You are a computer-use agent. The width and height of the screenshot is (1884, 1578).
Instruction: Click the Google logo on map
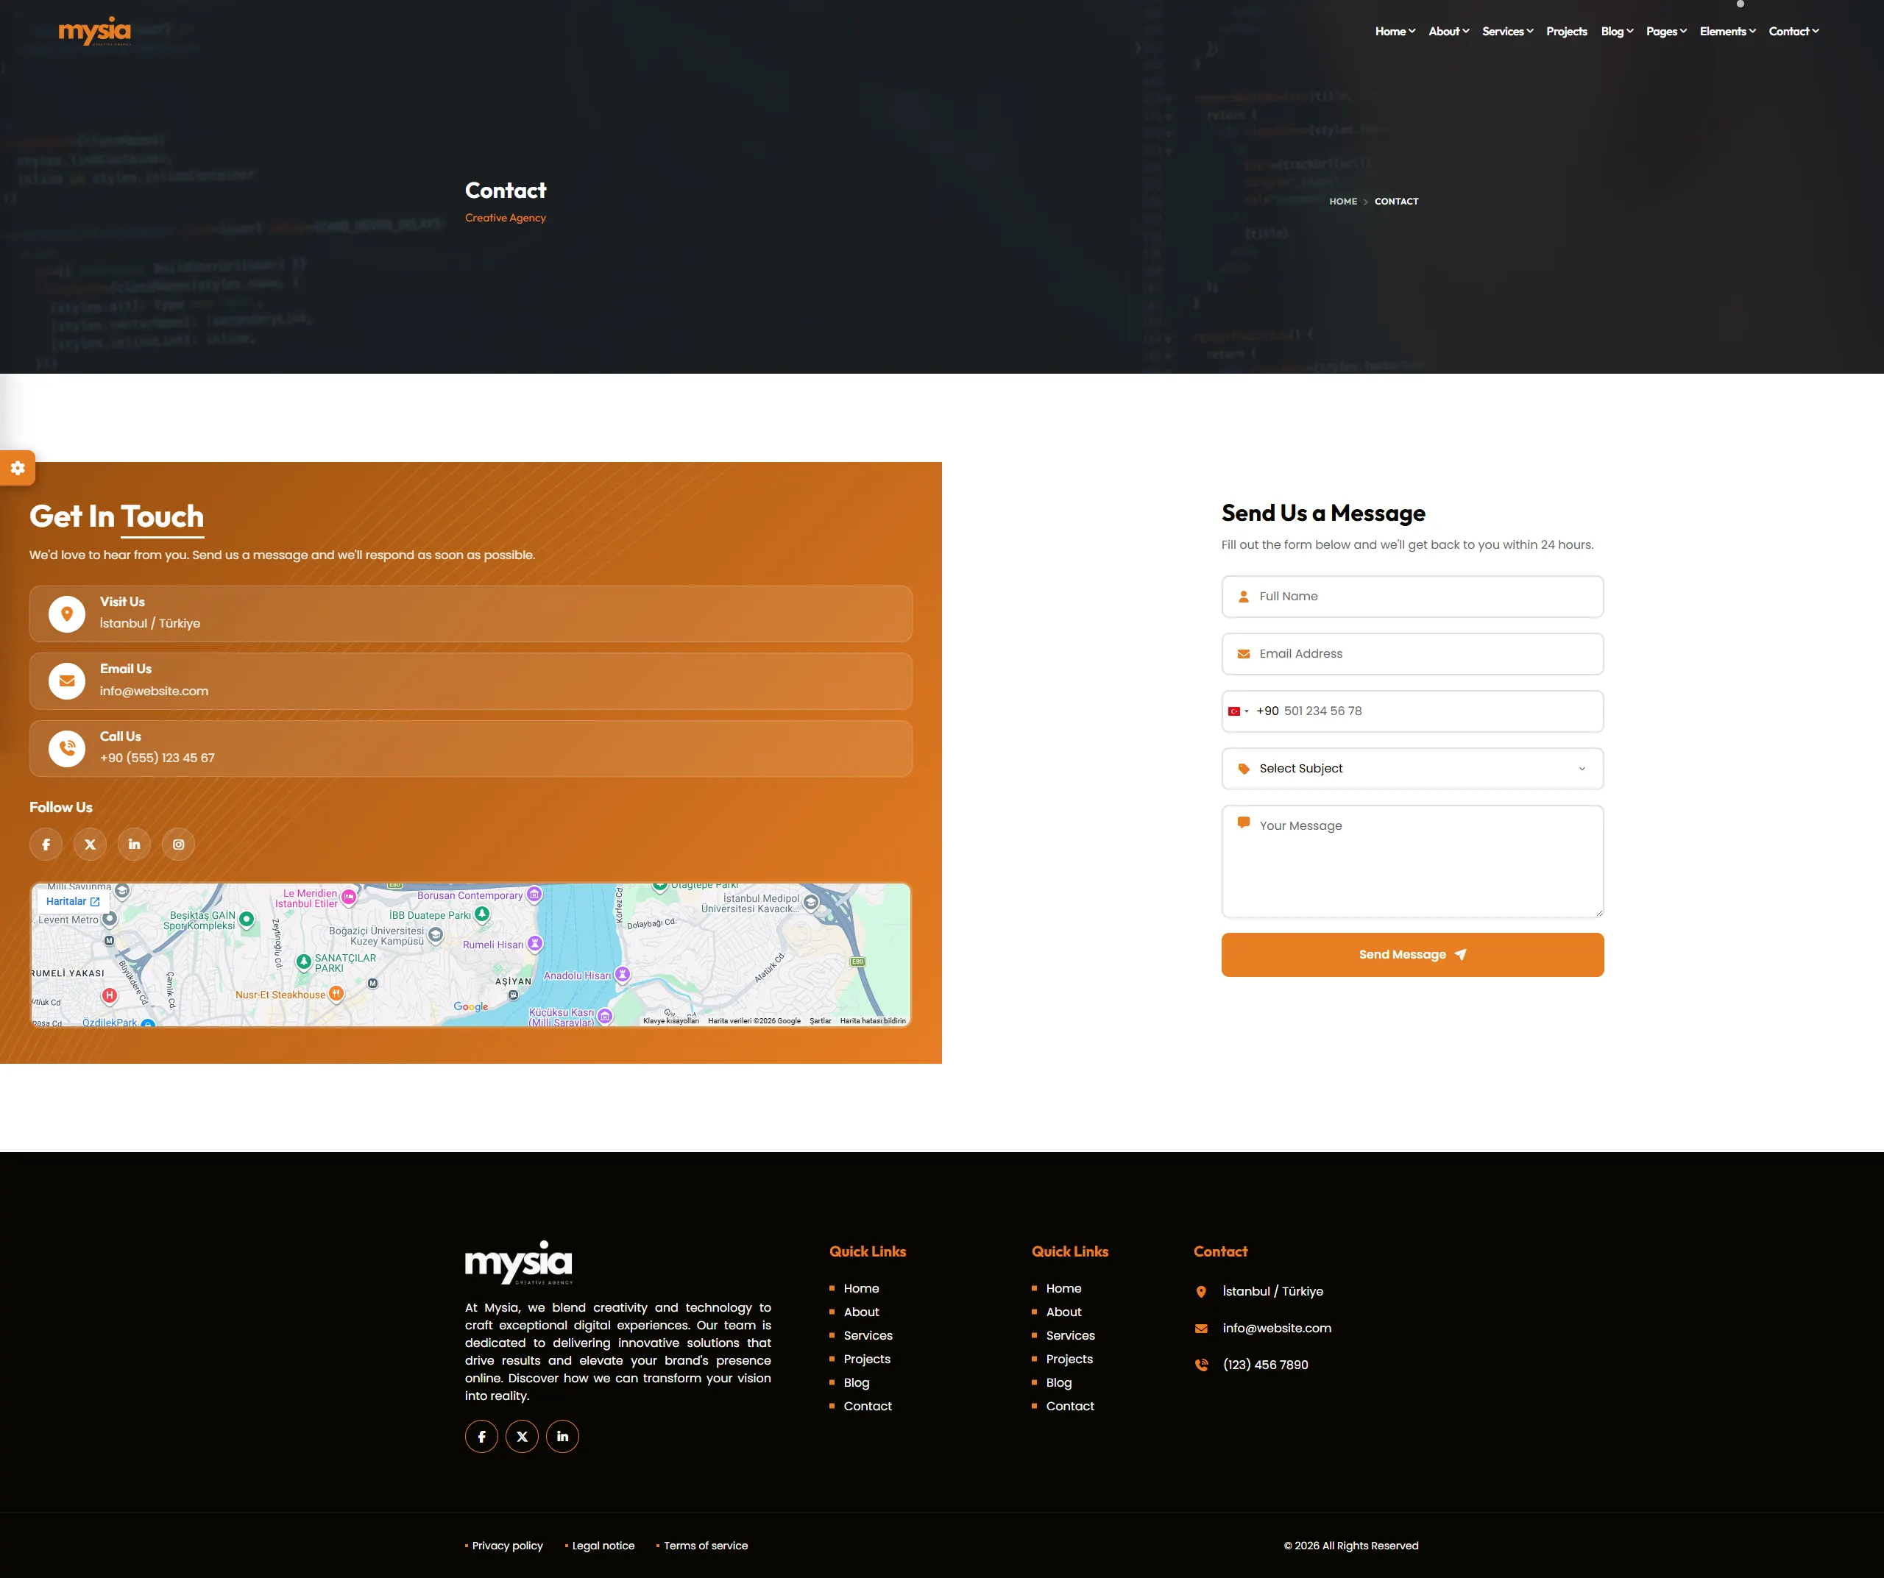pos(471,1007)
